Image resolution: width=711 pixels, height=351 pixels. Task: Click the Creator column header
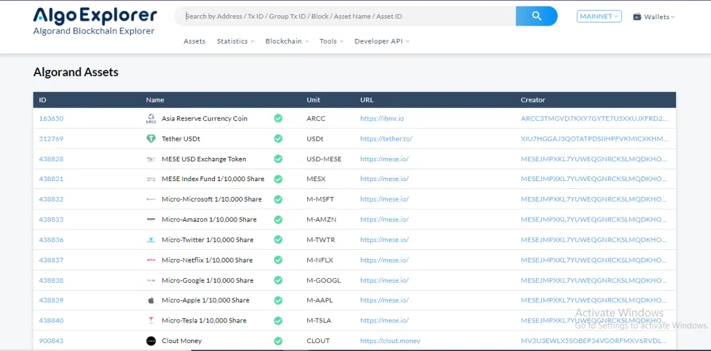pyautogui.click(x=533, y=100)
